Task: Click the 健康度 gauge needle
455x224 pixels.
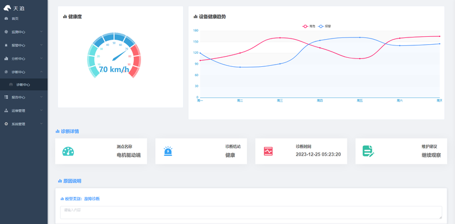Action: coord(119,55)
